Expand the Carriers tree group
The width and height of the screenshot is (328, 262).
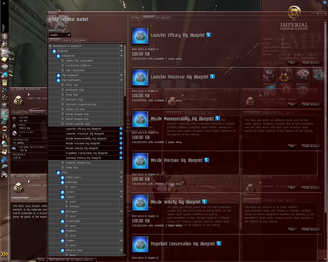[x=121, y=192]
